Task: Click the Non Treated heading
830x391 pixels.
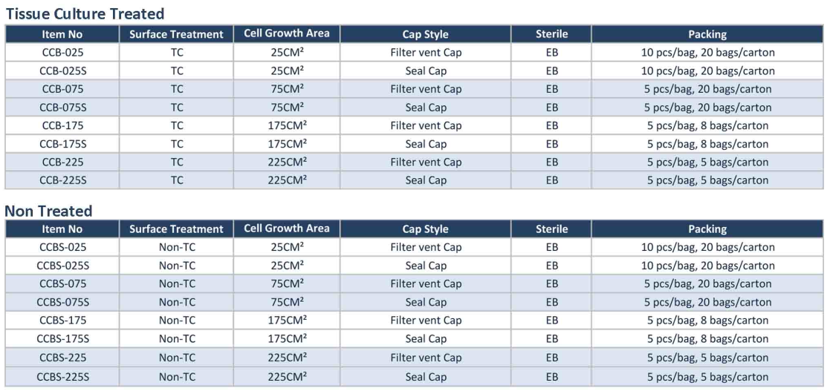Action: tap(49, 211)
